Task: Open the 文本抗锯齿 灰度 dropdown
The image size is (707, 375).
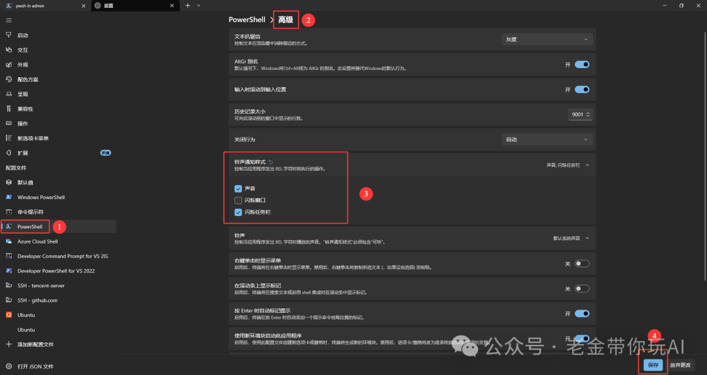Action: (547, 39)
